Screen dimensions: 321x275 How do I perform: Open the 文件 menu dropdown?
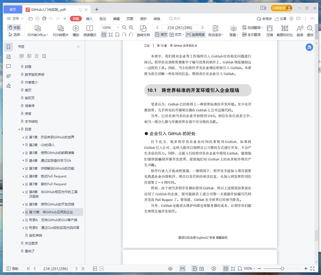[15, 19]
